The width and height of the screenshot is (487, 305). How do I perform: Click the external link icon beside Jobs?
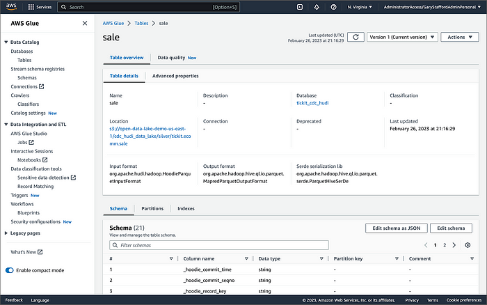31,142
